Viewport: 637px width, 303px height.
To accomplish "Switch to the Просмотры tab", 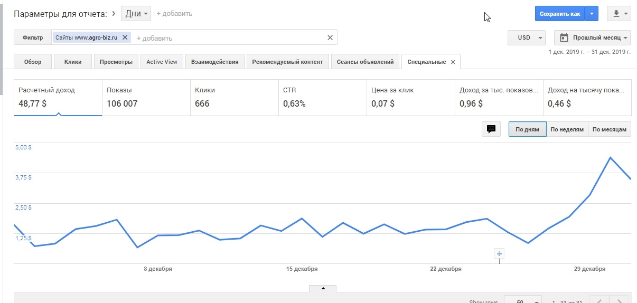I will tap(116, 62).
